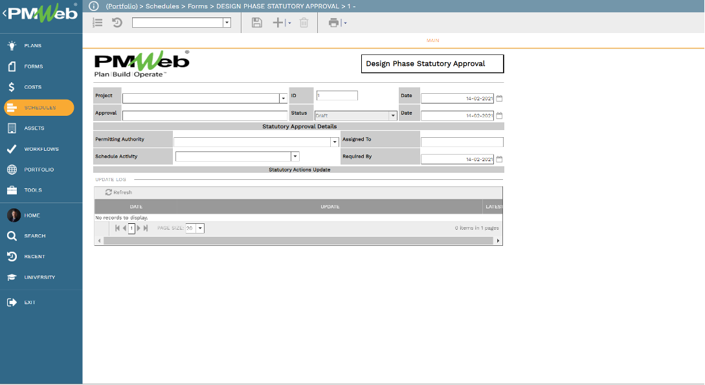This screenshot has height=385, width=705.
Task: Click the University graduation cap icon
Action: (x=12, y=277)
